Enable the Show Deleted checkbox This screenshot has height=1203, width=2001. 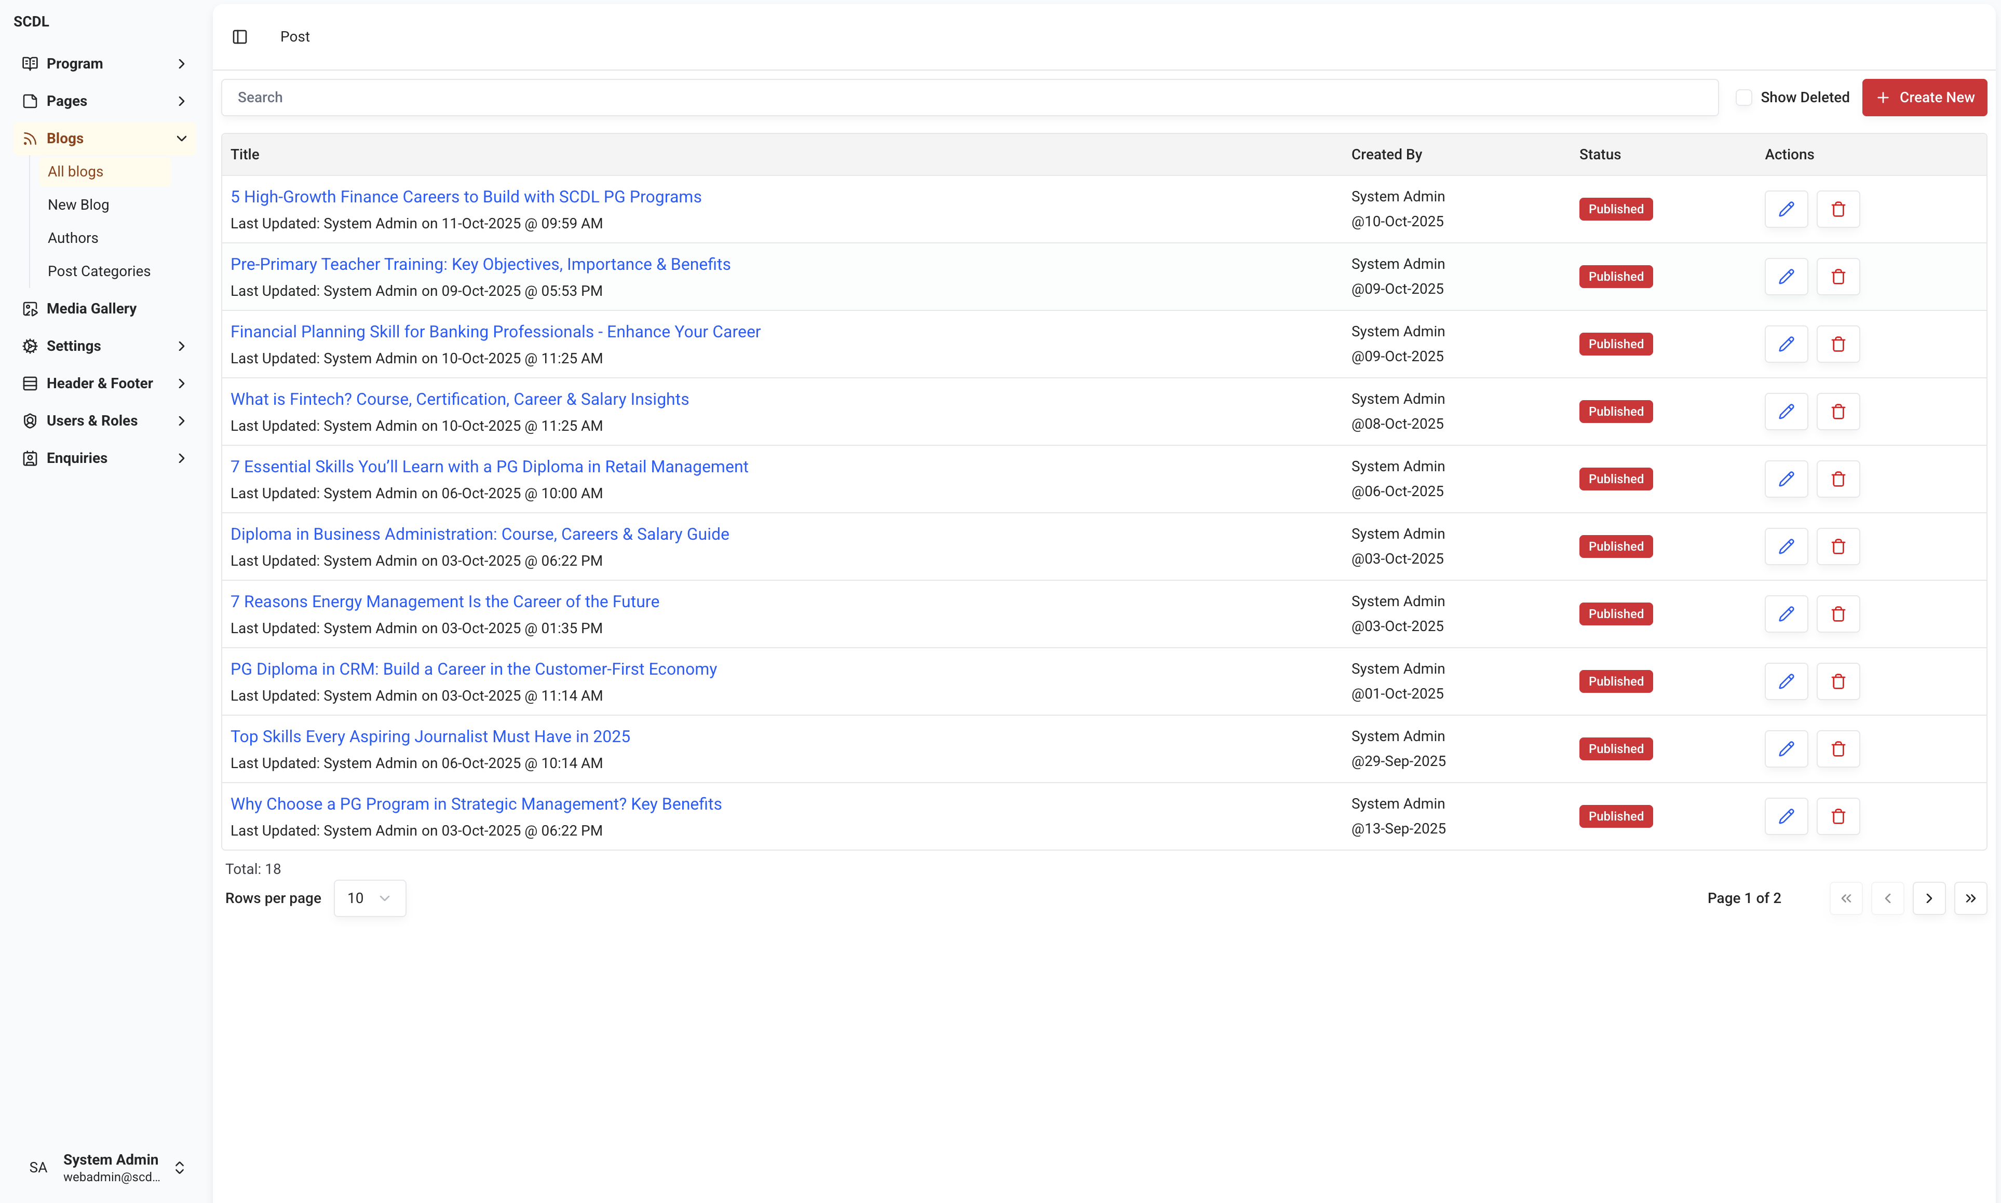(1744, 97)
